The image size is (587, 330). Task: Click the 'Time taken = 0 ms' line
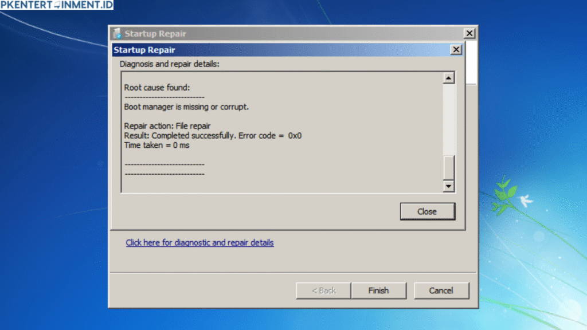(156, 146)
